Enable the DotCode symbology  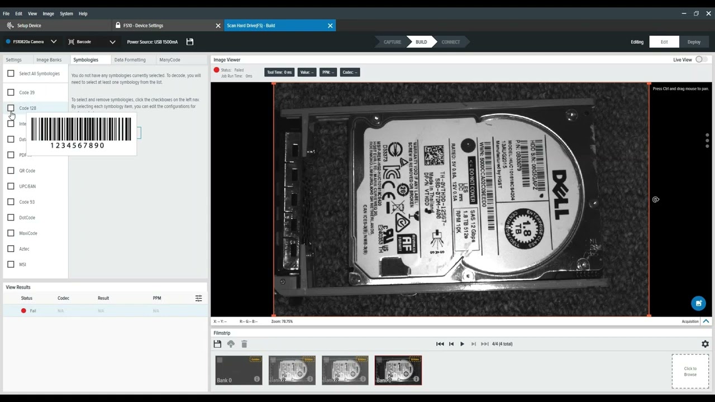tap(11, 217)
